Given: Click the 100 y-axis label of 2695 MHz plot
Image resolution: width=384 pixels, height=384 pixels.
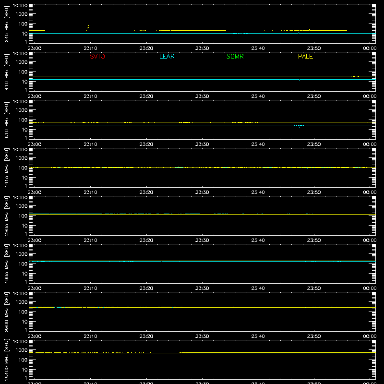Looking at the screenshot, I should 24,216.
